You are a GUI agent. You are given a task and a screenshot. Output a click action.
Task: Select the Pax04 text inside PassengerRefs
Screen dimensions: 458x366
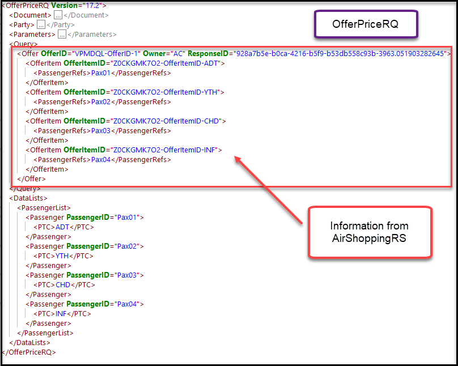(x=100, y=160)
